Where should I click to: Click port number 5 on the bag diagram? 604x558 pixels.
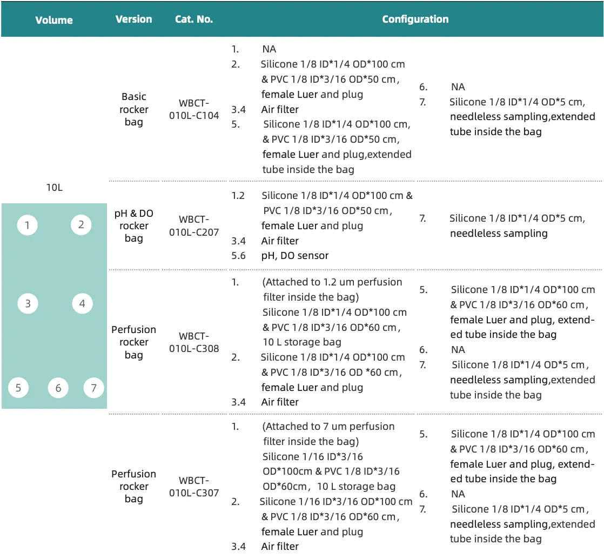(18, 388)
